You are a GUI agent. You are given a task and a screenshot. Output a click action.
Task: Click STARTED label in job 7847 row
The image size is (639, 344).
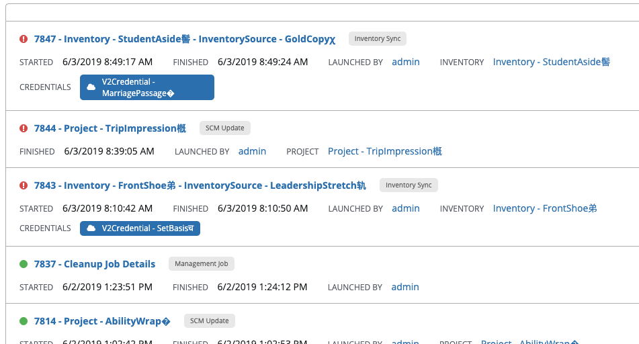(36, 62)
